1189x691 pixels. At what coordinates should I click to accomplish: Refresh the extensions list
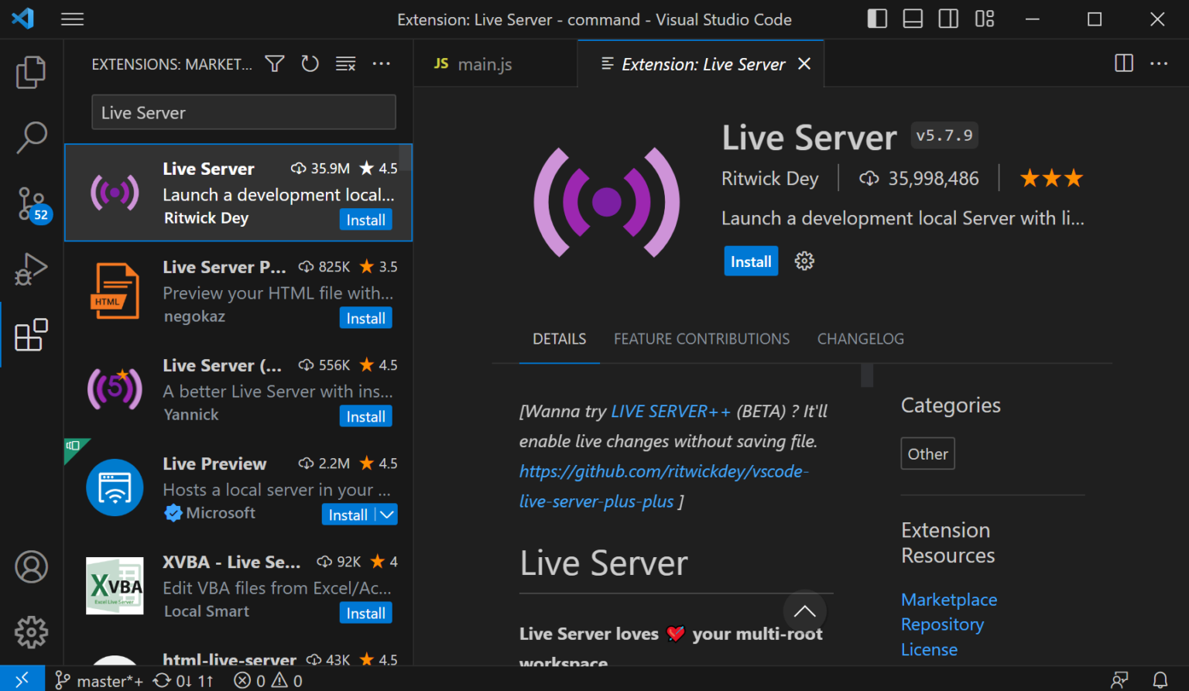(x=310, y=63)
